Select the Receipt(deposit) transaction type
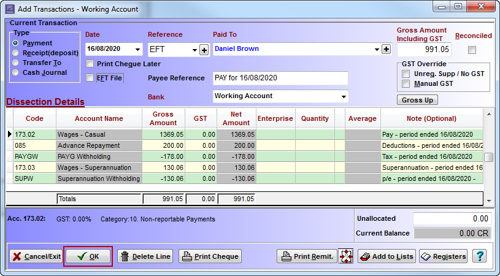Image resolution: width=500 pixels, height=276 pixels. (x=15, y=53)
